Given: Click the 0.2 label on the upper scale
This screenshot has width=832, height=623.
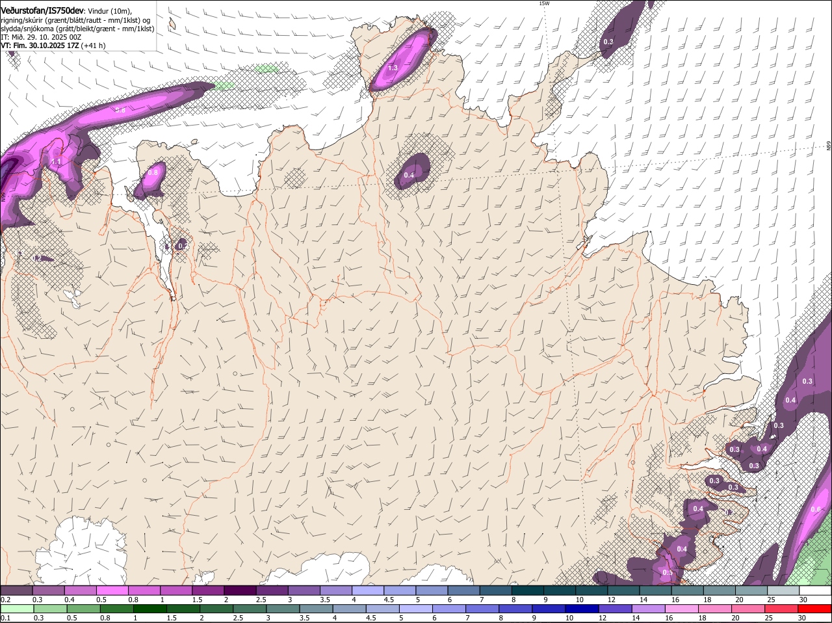Looking at the screenshot, I should pos(5,600).
